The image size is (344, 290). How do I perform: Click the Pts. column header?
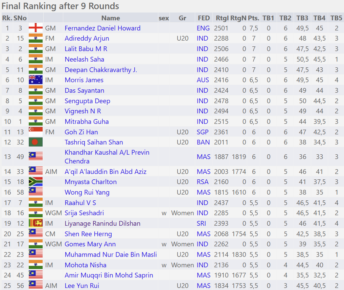coord(253,18)
